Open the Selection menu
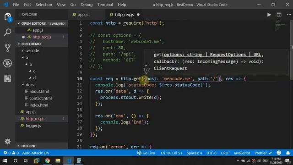This screenshot has height=165, width=293. pos(44,5)
